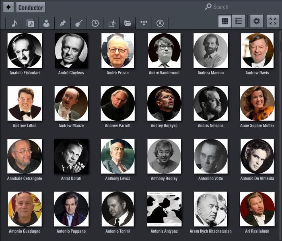
Task: Switch to list view
Action: point(239,21)
